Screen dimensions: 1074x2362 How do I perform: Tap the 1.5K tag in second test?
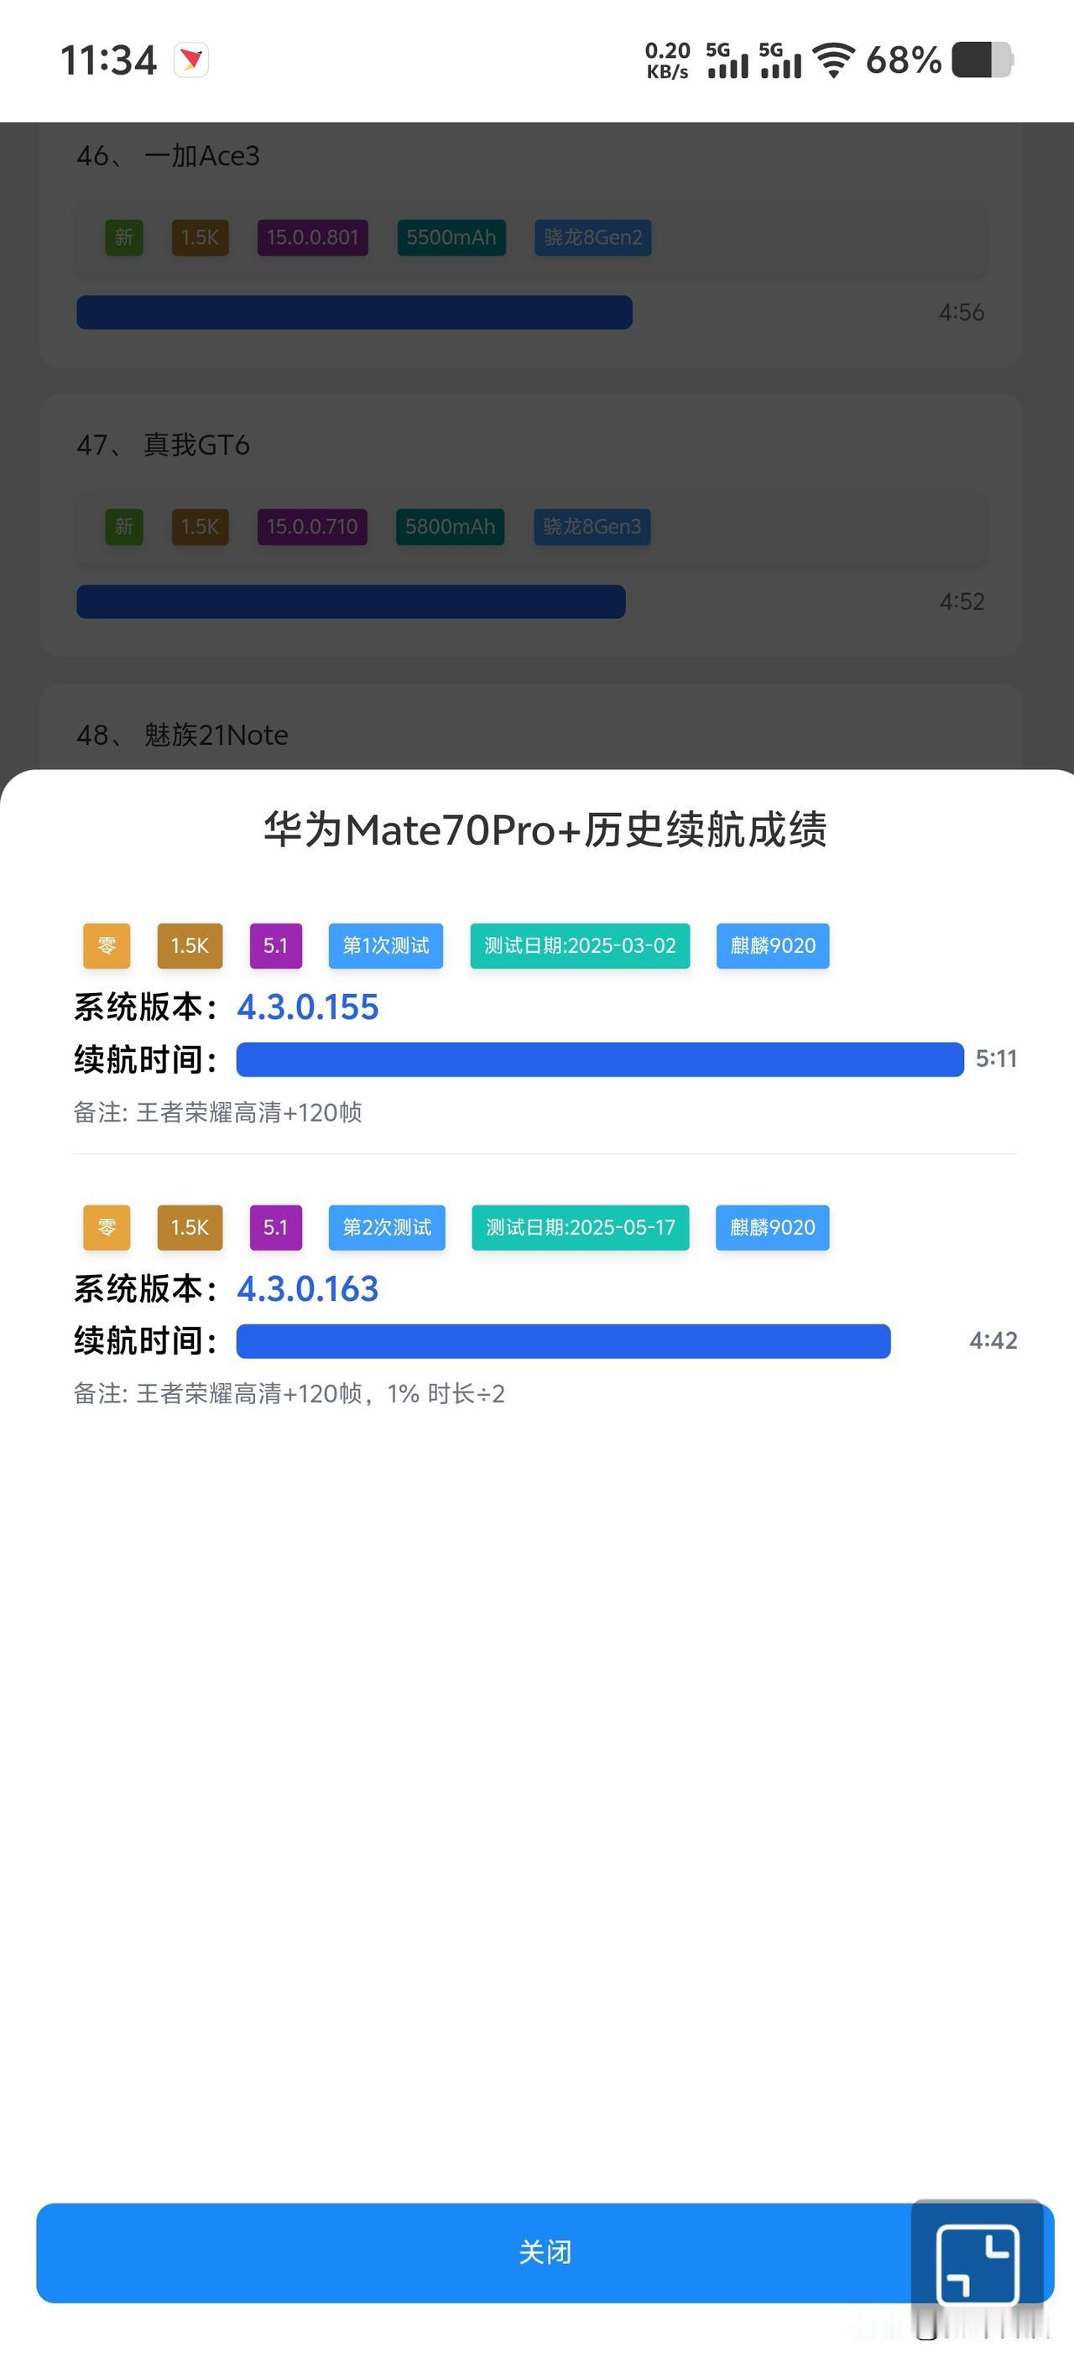tap(190, 1227)
